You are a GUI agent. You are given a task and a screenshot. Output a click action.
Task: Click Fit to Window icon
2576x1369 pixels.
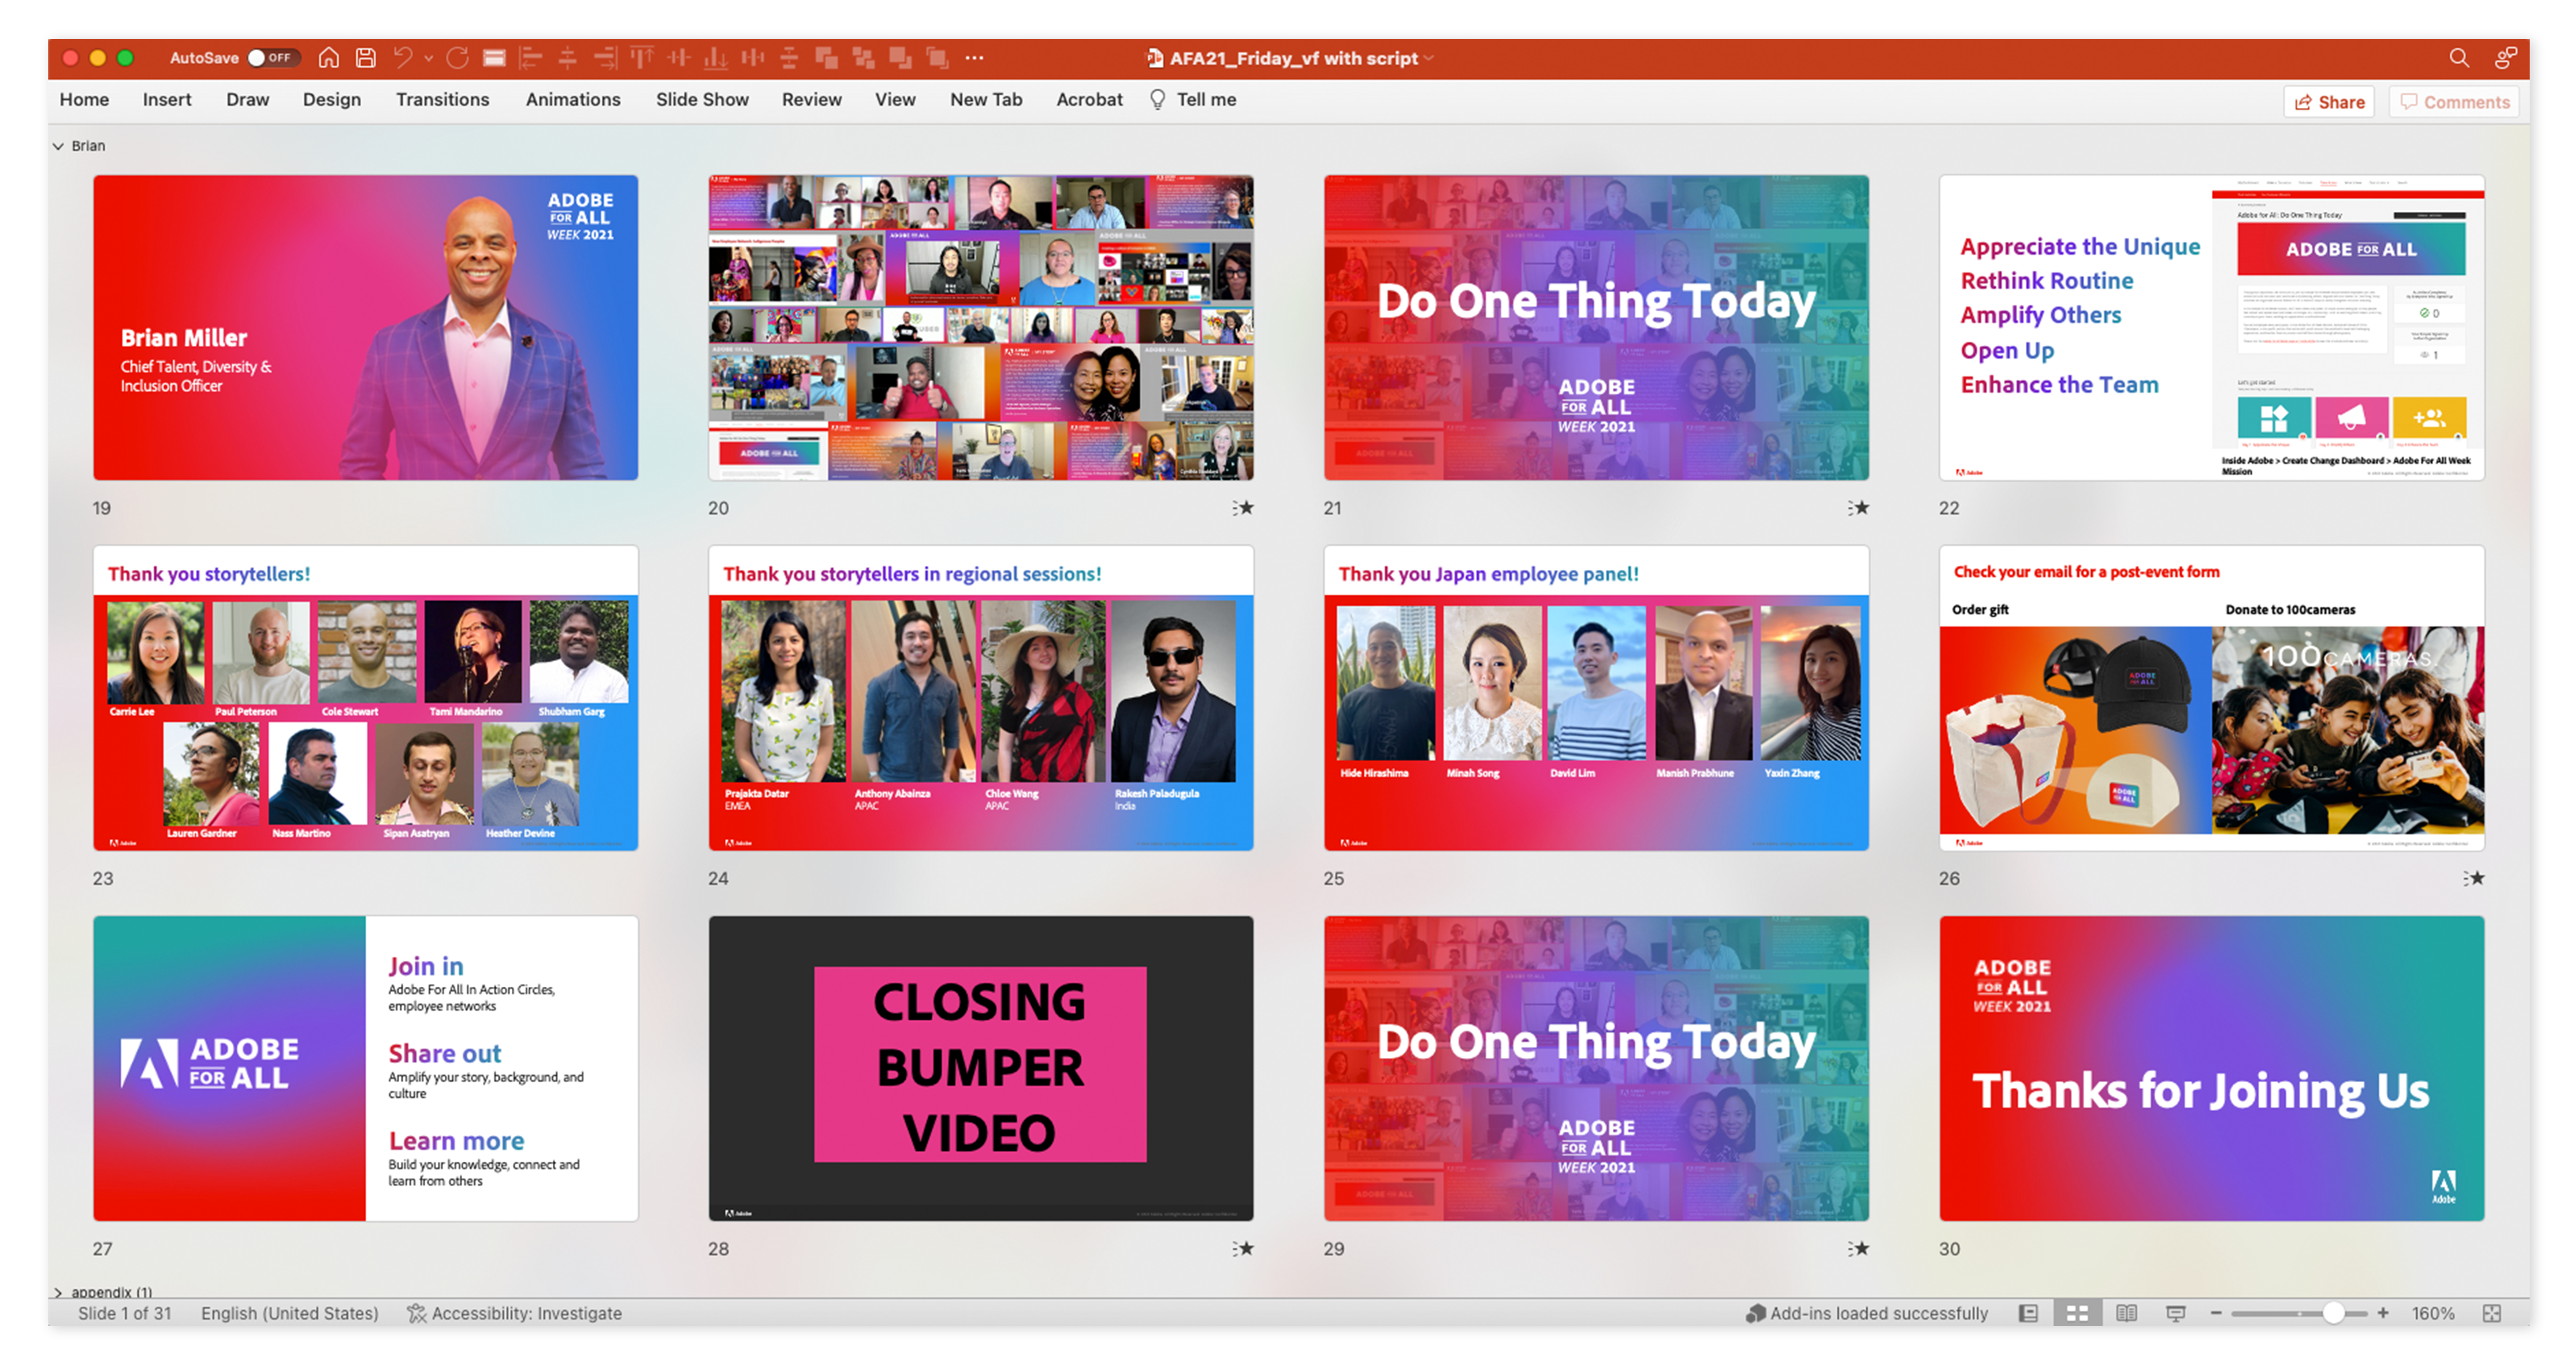pos(2492,1313)
